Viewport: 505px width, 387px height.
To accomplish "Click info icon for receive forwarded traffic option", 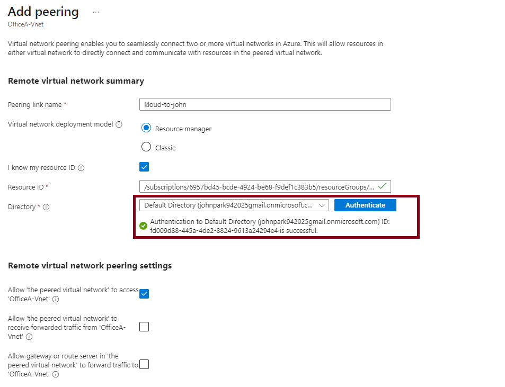I will coord(29,337).
